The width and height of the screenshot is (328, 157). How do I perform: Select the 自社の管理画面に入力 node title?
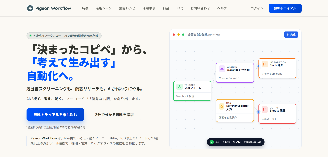click(x=237, y=108)
